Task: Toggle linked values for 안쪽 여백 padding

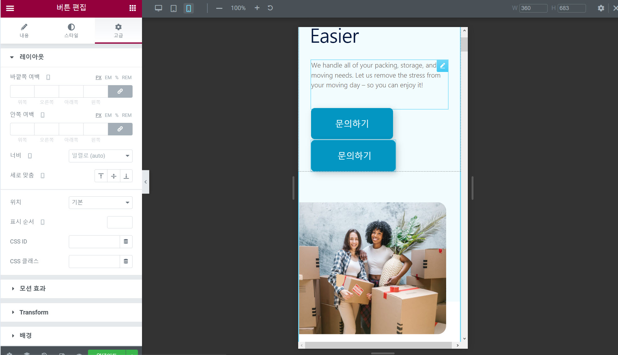Action: tap(120, 129)
